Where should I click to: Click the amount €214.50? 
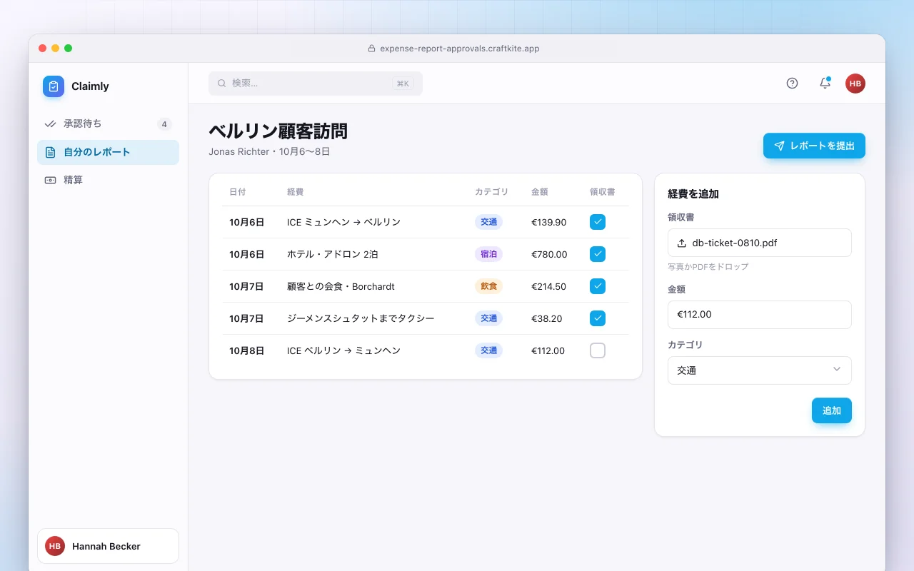[549, 287]
